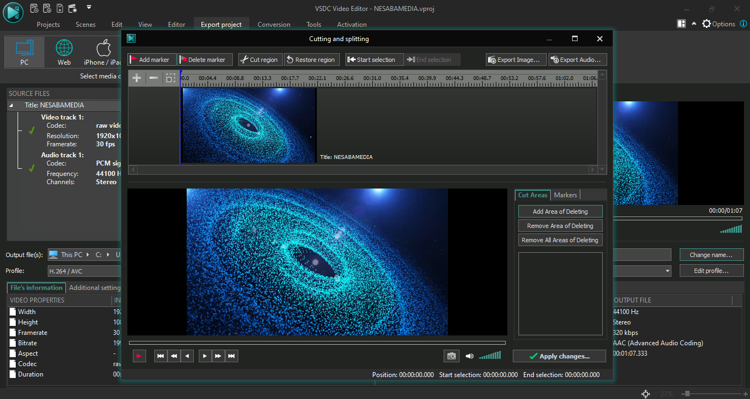The height and width of the screenshot is (399, 750).
Task: Switch to the Markers tab
Action: [565, 195]
